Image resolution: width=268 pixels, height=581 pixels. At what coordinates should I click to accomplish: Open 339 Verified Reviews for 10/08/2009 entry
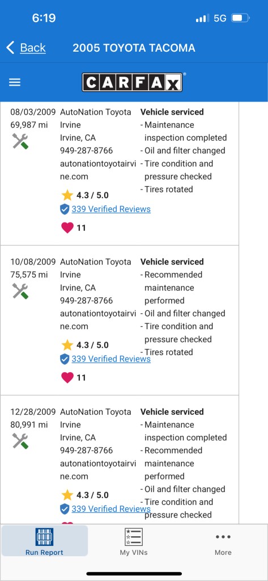tap(111, 359)
